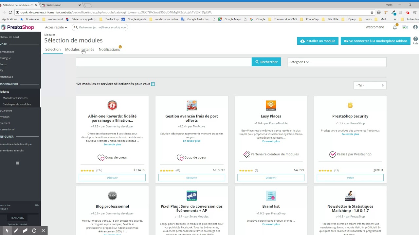Click the Installer un module button

[318, 41]
